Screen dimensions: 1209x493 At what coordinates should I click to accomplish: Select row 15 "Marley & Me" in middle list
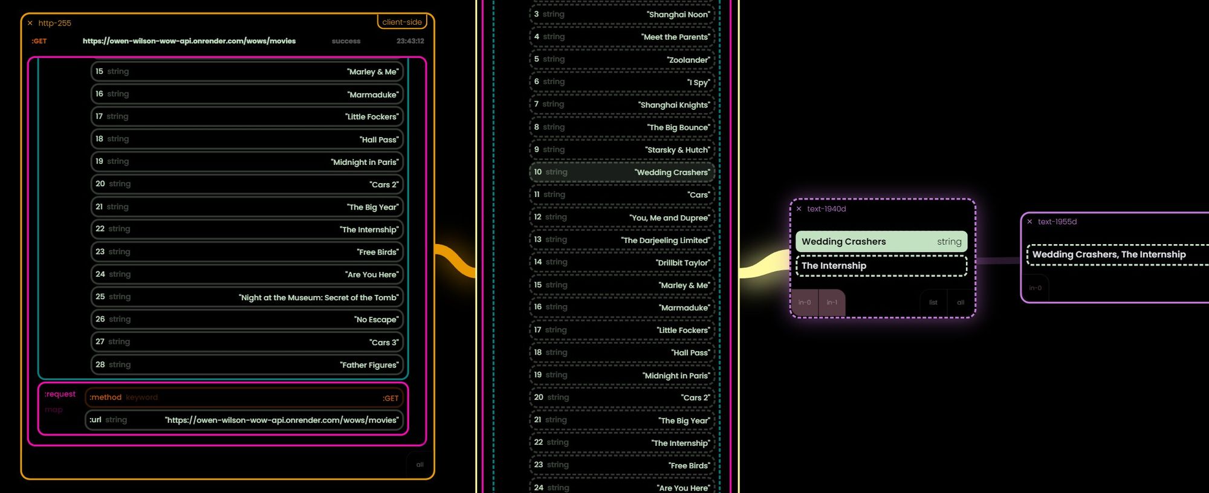tap(622, 285)
